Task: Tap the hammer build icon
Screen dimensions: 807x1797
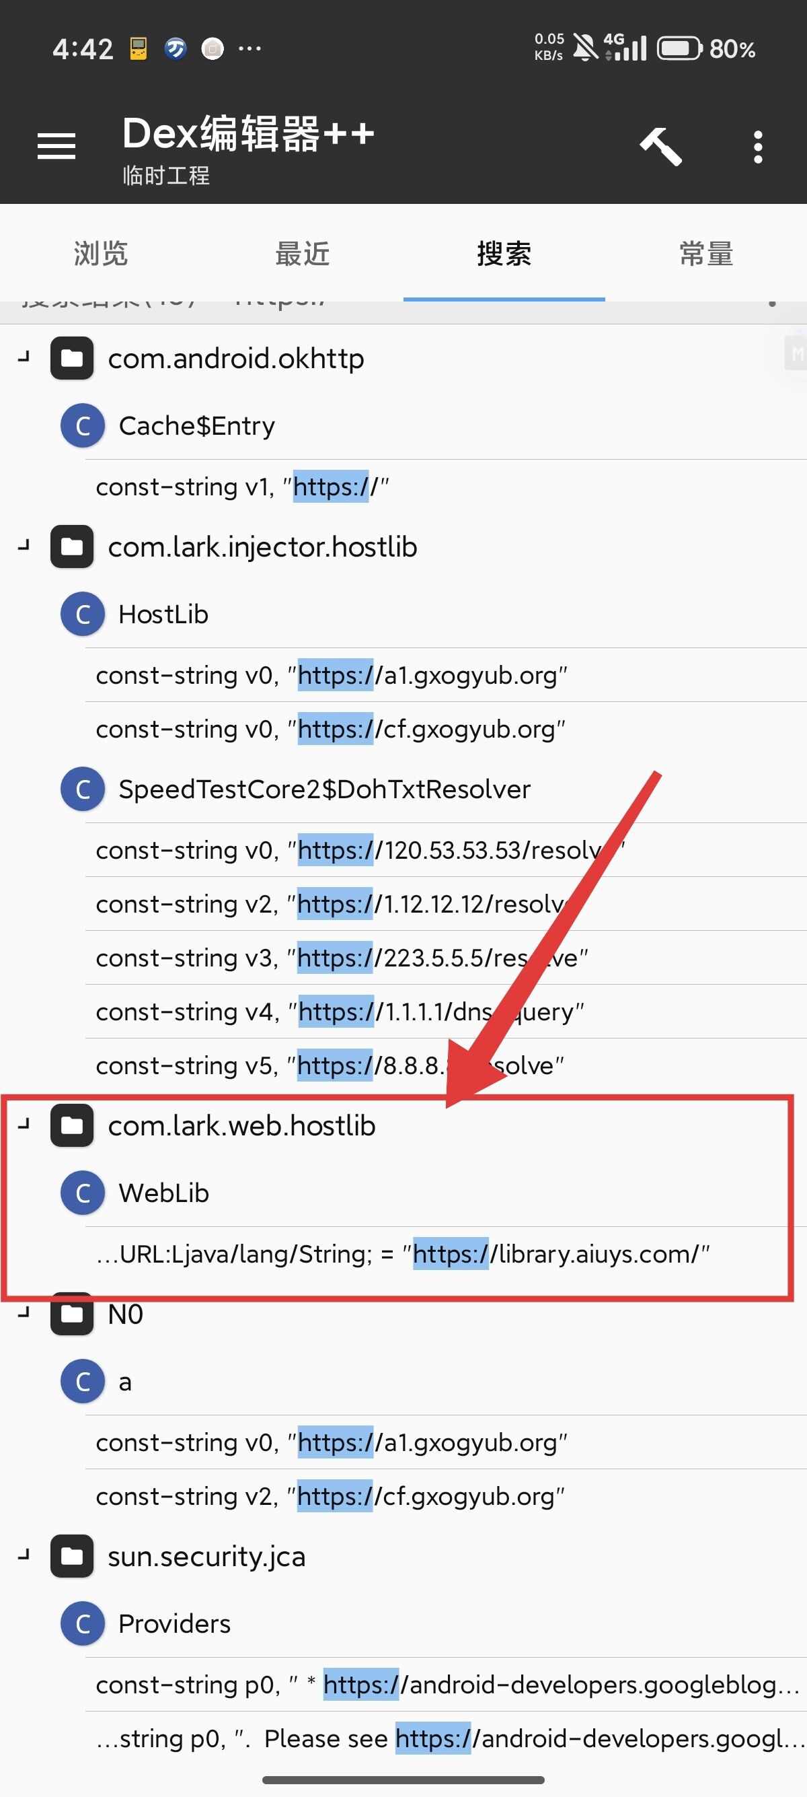Action: pyautogui.click(x=659, y=147)
